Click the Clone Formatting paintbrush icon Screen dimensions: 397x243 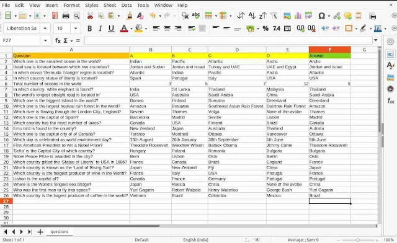point(130,16)
